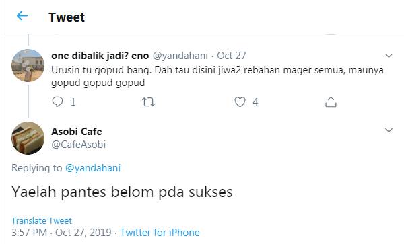The image size is (404, 244).
Task: Go back using the blue arrow
Action: click(22, 16)
